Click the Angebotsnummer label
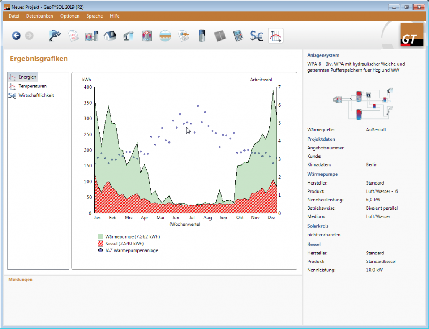The image size is (429, 329). pyautogui.click(x=326, y=148)
